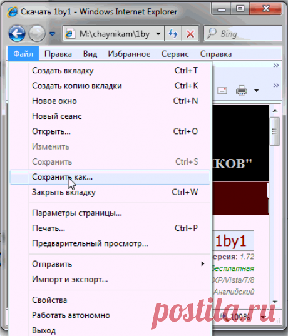Select Создать копию вкладки menu entry
The image size is (288, 336).
pos(110,86)
